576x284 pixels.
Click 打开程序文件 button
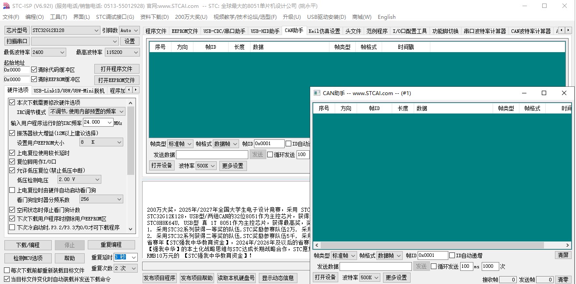tap(117, 69)
